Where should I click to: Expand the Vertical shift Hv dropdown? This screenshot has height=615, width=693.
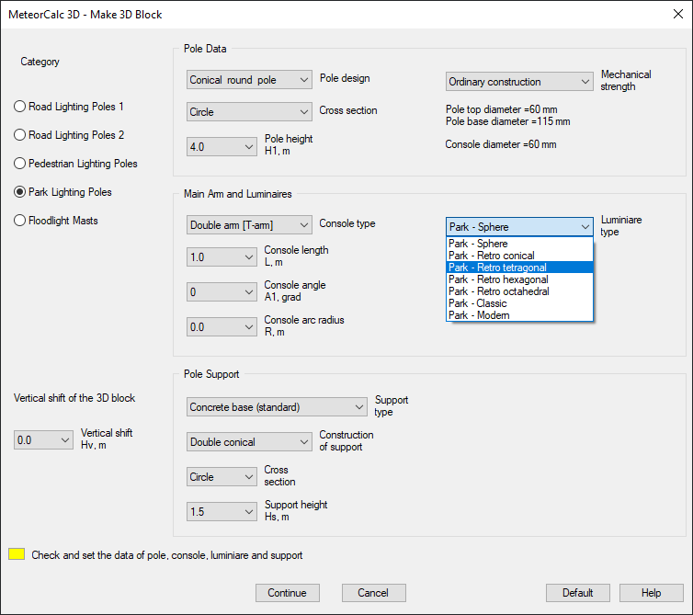coord(43,440)
